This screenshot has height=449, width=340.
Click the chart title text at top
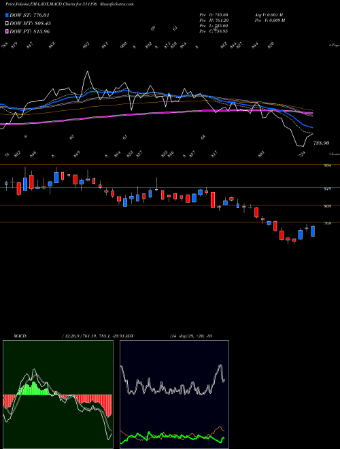pyautogui.click(x=69, y=4)
